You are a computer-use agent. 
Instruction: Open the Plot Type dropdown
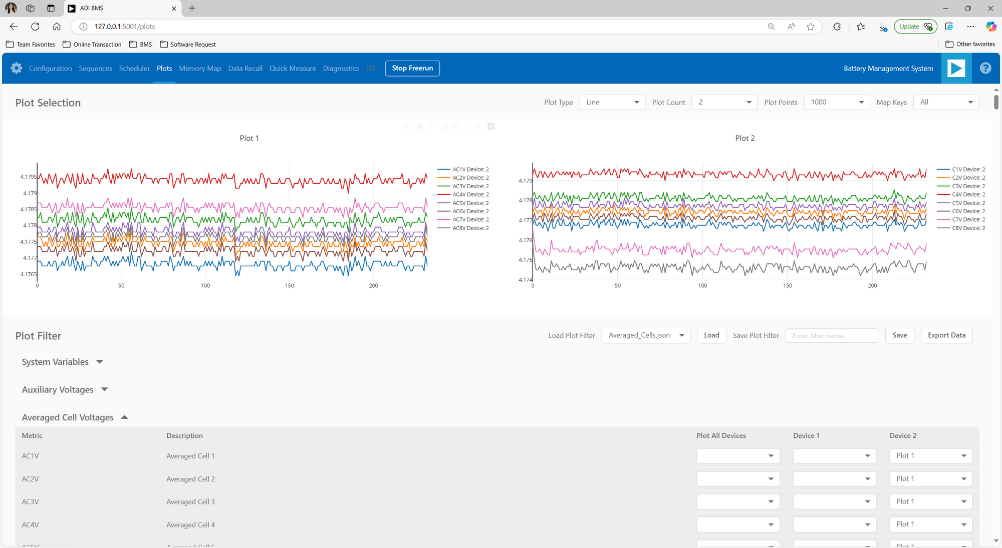pyautogui.click(x=612, y=102)
